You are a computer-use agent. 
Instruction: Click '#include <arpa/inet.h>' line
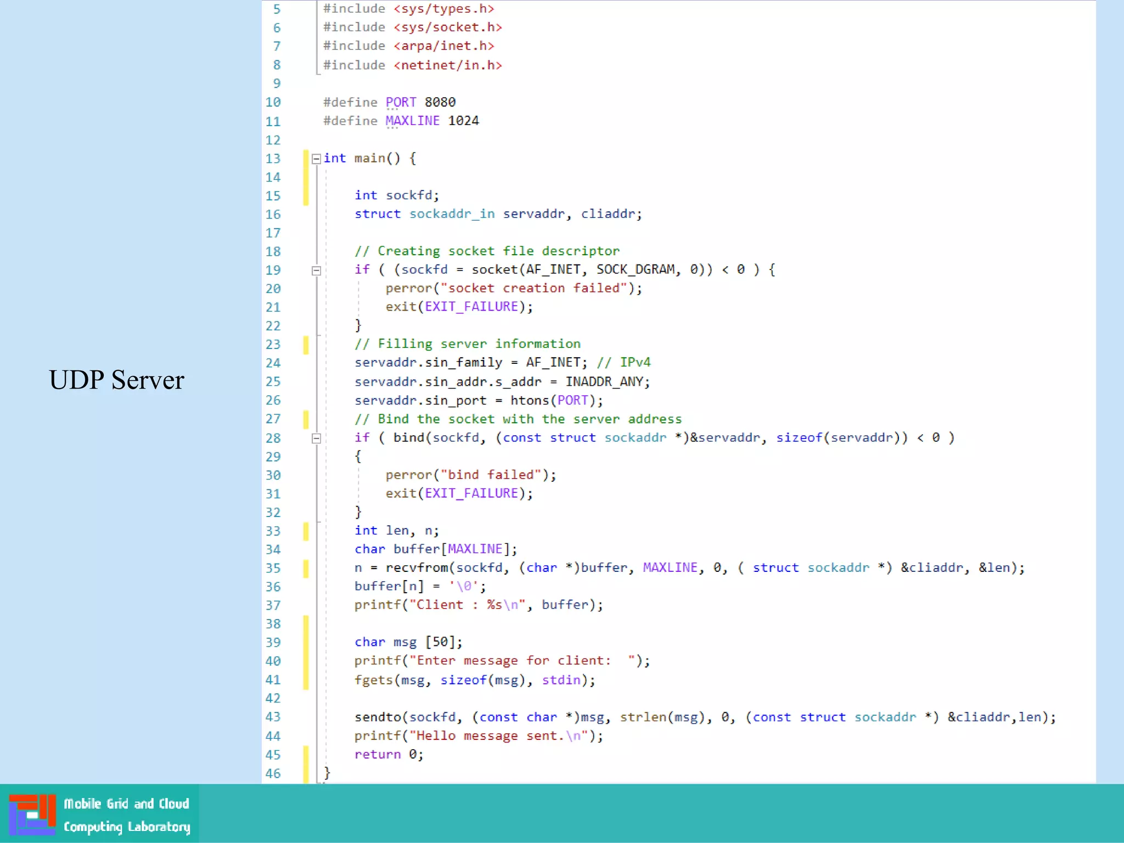408,46
